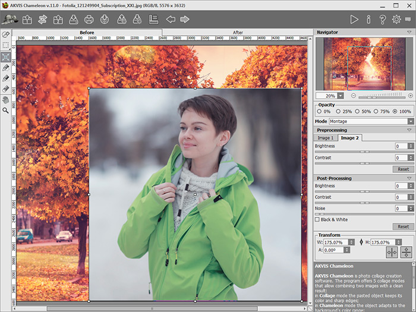Select the Hand pan tool

tap(5, 100)
